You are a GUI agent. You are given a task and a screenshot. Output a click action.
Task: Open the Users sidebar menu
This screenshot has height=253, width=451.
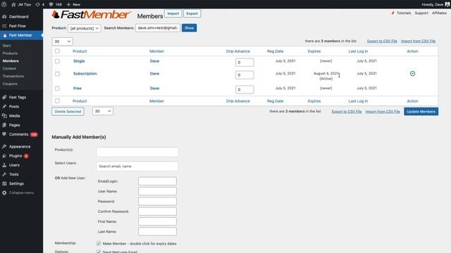click(14, 165)
